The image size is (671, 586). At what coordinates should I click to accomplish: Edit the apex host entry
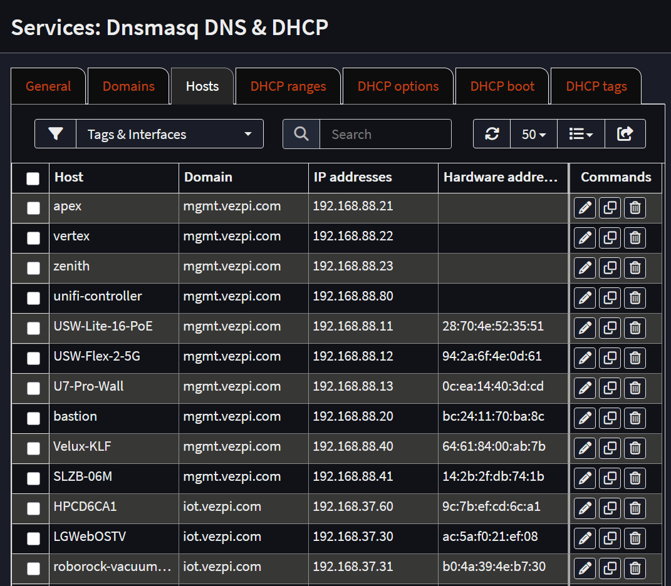585,208
